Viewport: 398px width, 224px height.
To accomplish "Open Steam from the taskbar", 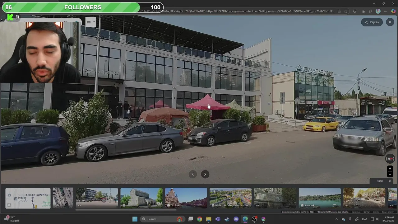I will (x=227, y=219).
